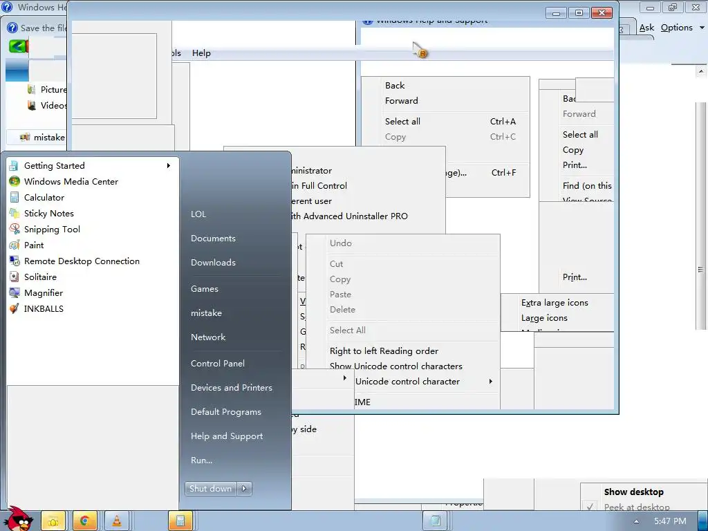Expand the submenu arrow left of Unicode control character
The height and width of the screenshot is (531, 708).
345,378
